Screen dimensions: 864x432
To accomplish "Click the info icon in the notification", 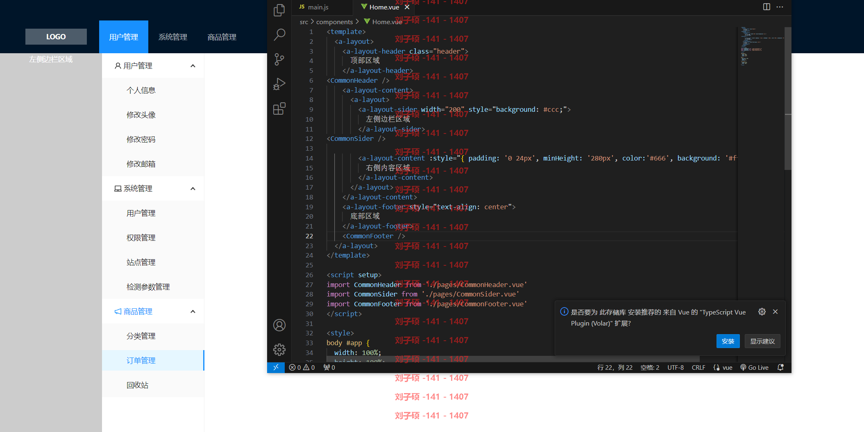I will (x=564, y=312).
